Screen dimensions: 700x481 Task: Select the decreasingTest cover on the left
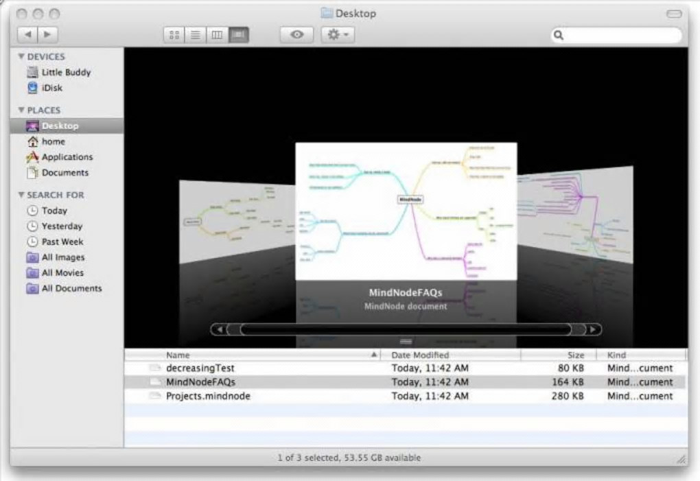[237, 222]
